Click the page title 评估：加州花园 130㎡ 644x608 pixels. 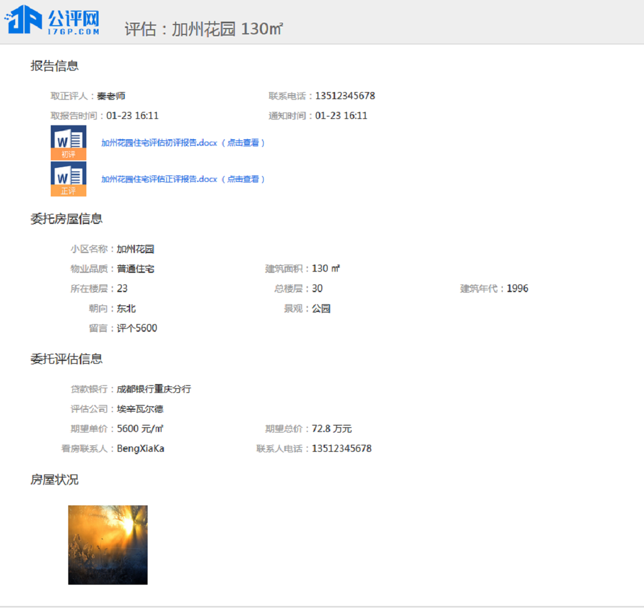pos(204,29)
